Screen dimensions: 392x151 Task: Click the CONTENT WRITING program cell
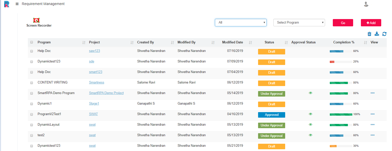point(52,83)
